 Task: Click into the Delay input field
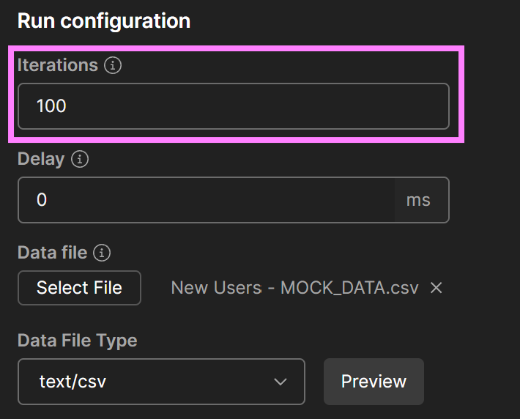pyautogui.click(x=207, y=200)
